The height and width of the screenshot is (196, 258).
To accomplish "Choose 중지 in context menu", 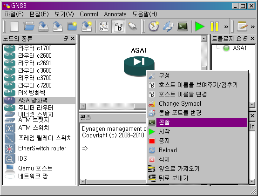I will click(x=197, y=141).
